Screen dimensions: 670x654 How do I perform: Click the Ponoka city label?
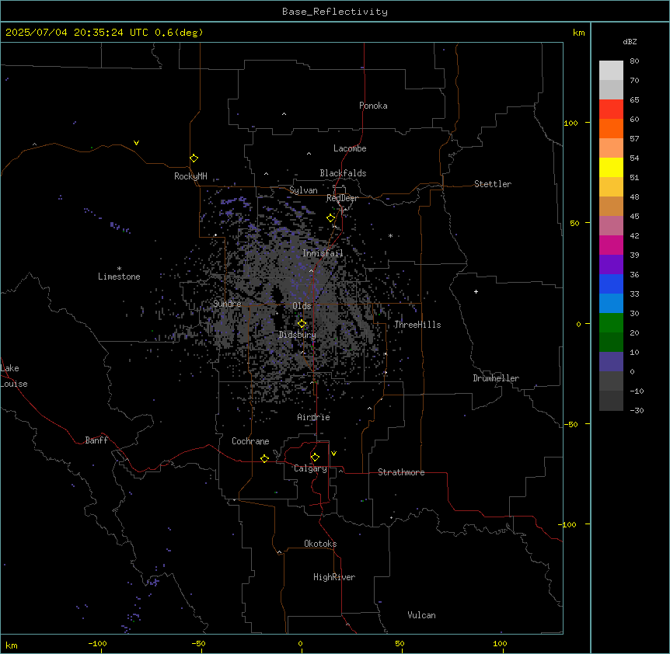[x=373, y=106]
